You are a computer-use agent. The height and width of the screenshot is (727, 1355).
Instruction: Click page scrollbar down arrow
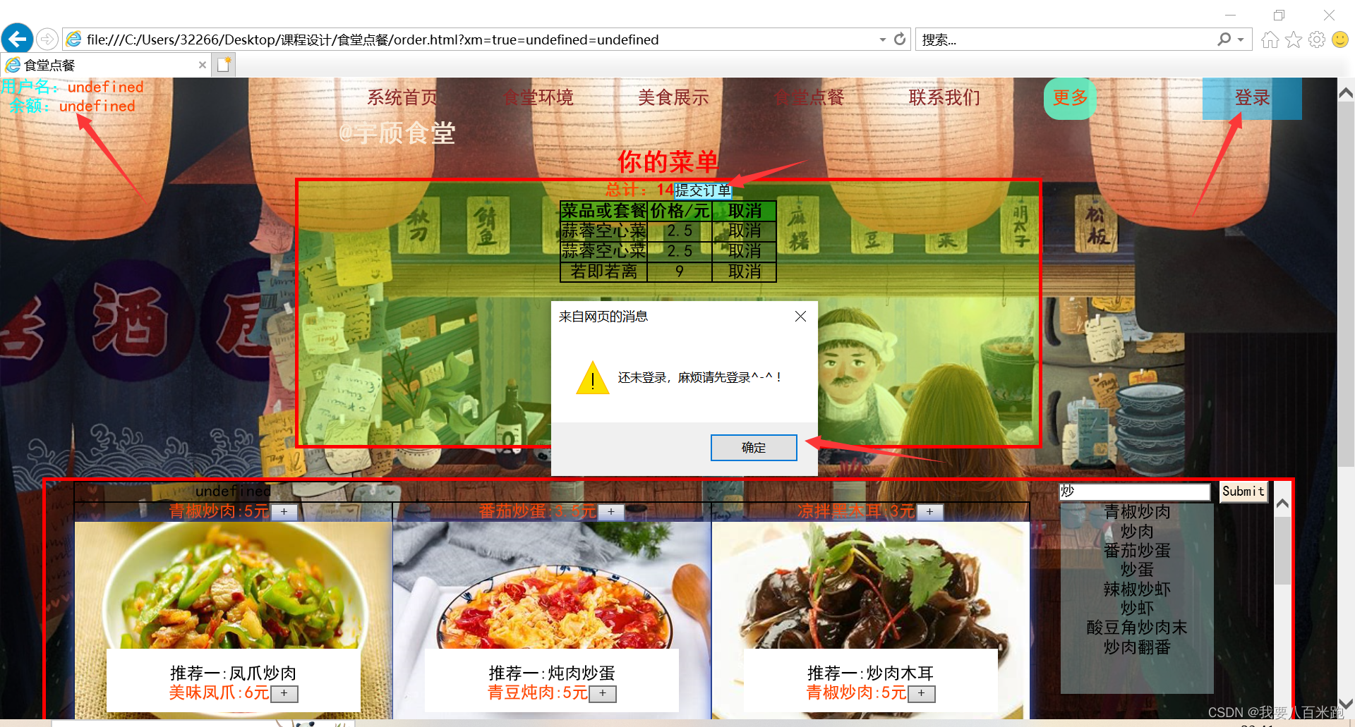[x=1346, y=704]
